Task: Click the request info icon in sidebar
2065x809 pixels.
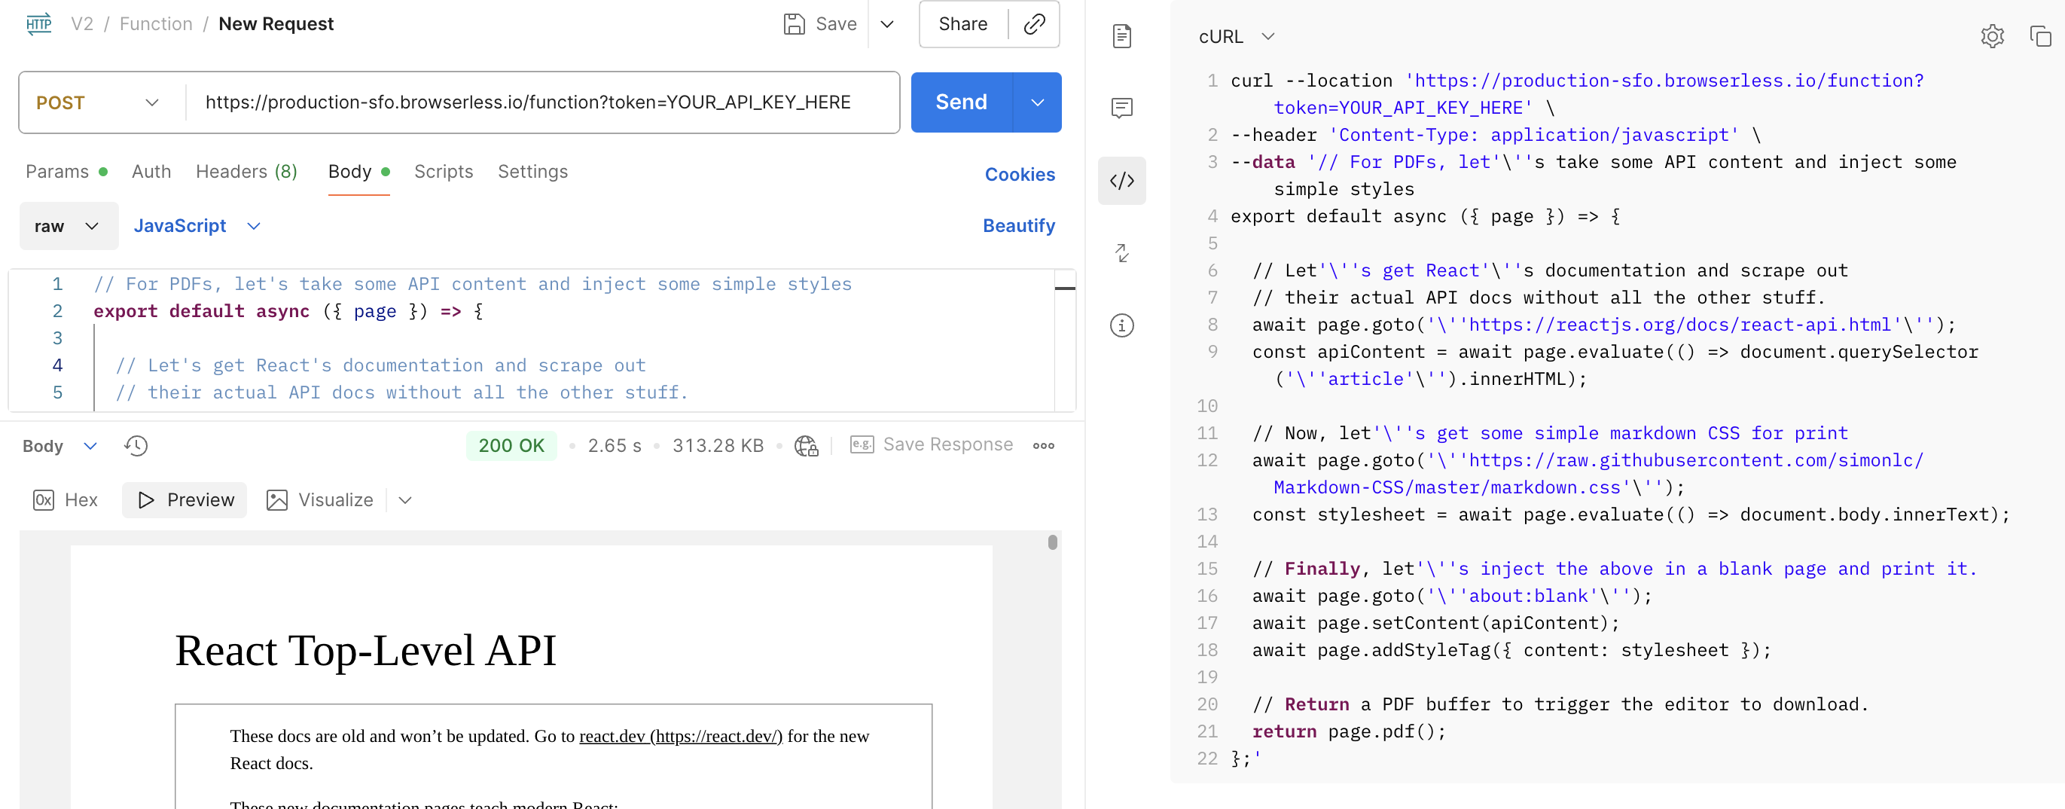Action: pyautogui.click(x=1121, y=325)
